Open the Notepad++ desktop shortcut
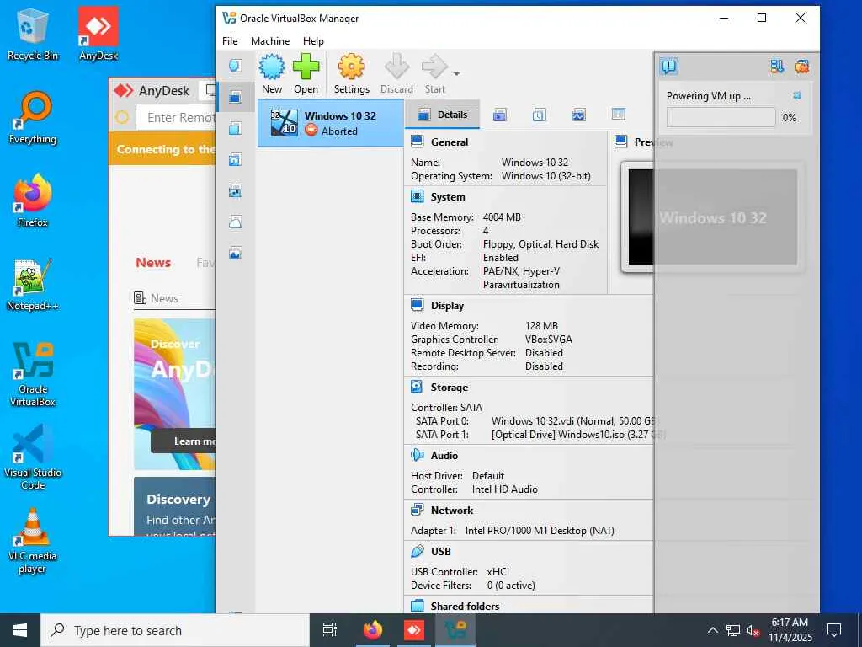Screen dimensions: 862x647 [x=33, y=285]
